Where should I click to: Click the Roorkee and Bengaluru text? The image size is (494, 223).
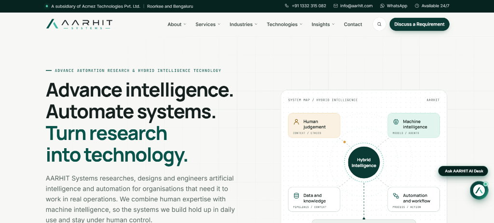coord(170,6)
